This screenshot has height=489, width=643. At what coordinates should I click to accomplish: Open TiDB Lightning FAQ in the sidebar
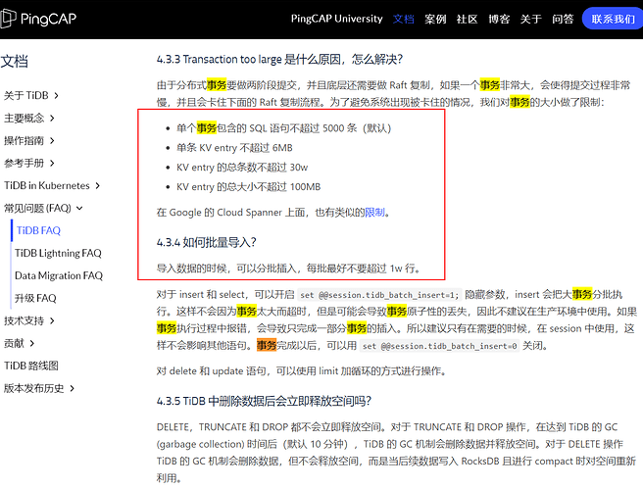(58, 253)
